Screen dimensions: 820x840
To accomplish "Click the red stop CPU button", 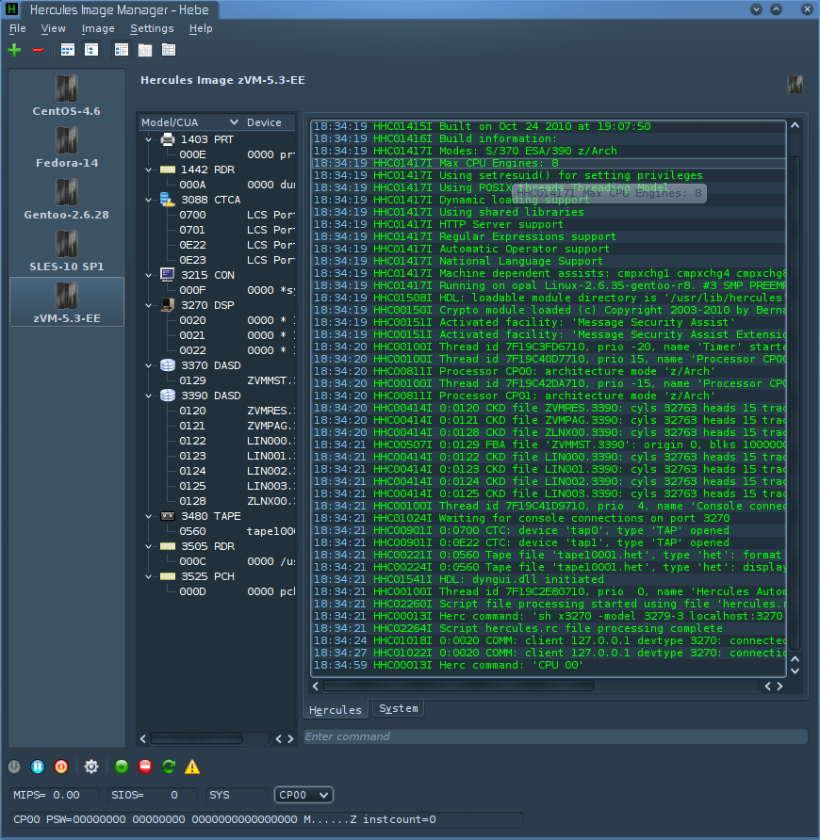I will click(145, 767).
